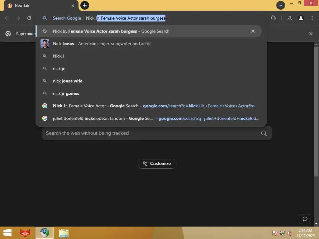
Task: Choose the Nick Jonas suggestion
Action: (151, 44)
